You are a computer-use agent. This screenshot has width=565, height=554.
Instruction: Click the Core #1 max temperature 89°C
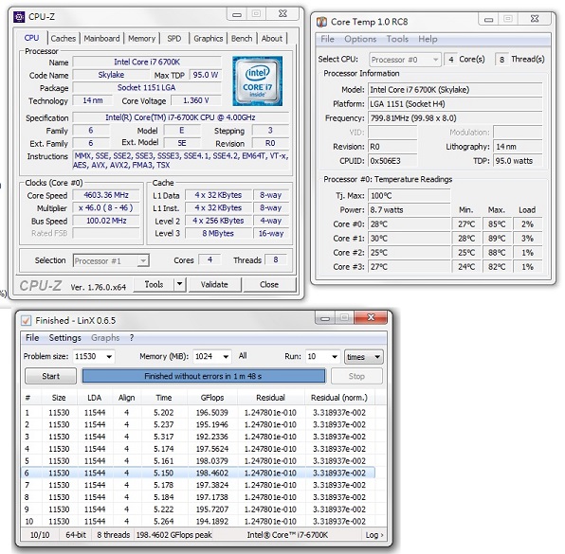point(497,239)
